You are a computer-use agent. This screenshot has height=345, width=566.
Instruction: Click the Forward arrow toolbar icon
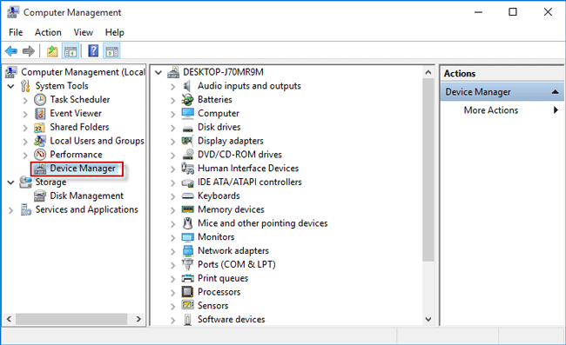coord(29,51)
